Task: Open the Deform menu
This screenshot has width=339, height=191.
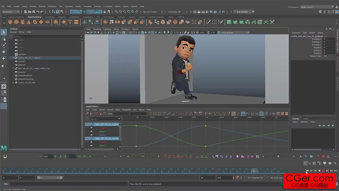Action: pyautogui.click(x=97, y=6)
